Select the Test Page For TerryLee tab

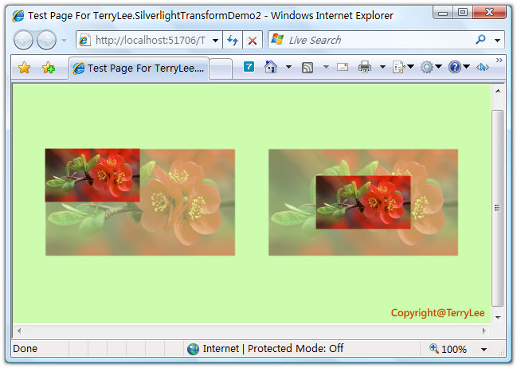pyautogui.click(x=139, y=69)
